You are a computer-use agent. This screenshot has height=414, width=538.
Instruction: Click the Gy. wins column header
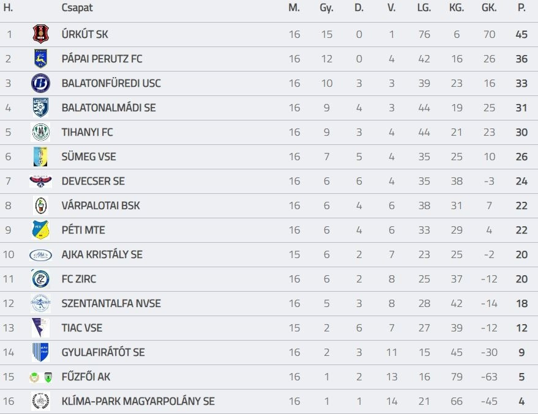click(326, 8)
